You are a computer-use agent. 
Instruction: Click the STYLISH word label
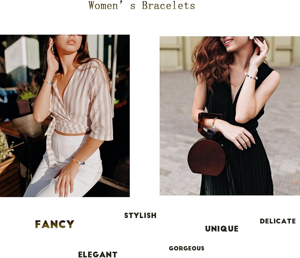140,215
